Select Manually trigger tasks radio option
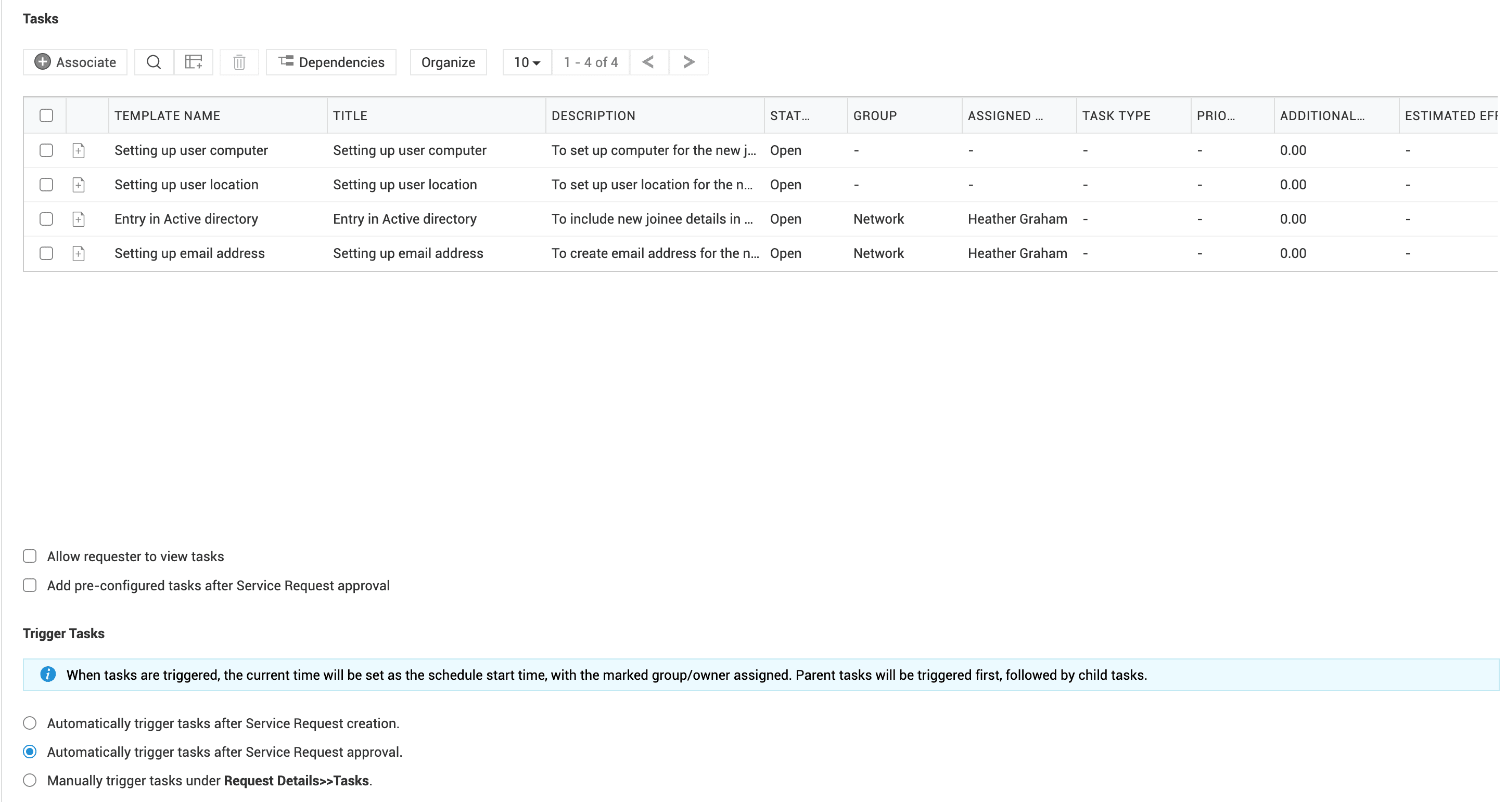This screenshot has height=802, width=1506. click(30, 780)
